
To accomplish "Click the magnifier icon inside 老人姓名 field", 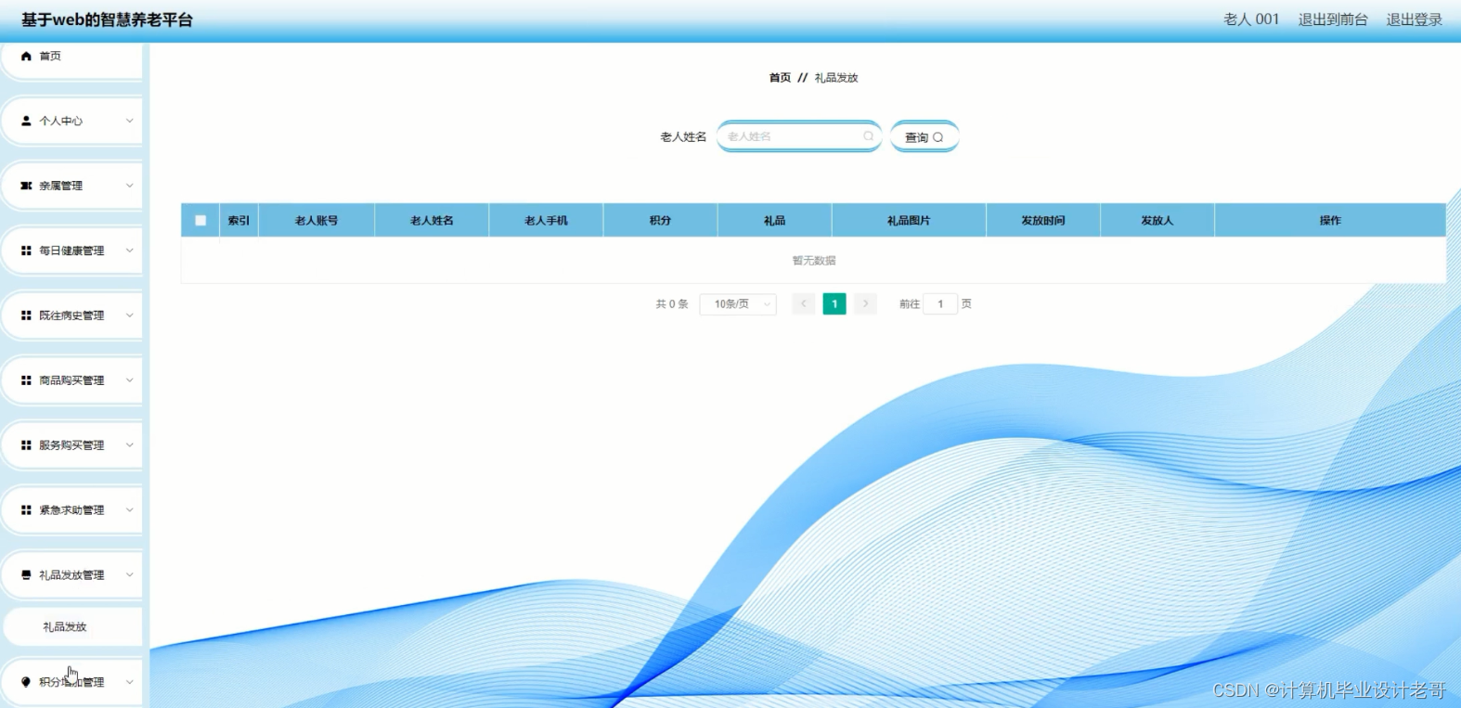I will coord(869,136).
